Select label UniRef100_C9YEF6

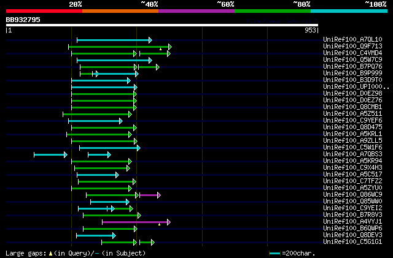pyautogui.click(x=352, y=120)
